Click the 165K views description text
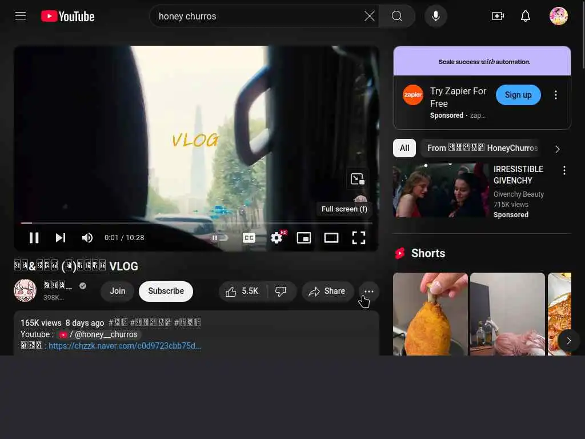 point(41,323)
